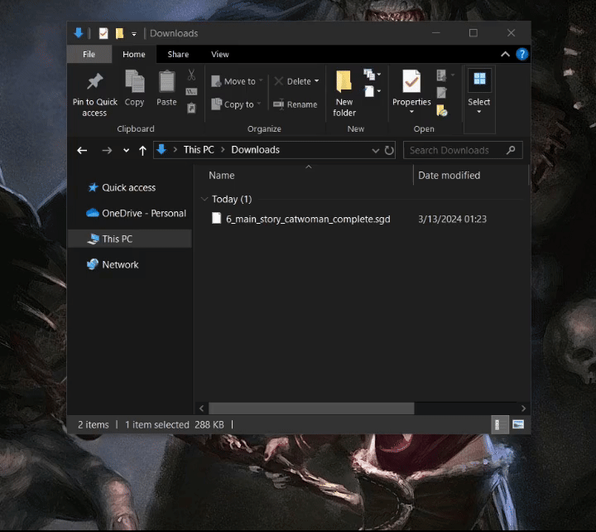
Task: Collapse the ribbon using the chevron arrow
Action: [505, 55]
